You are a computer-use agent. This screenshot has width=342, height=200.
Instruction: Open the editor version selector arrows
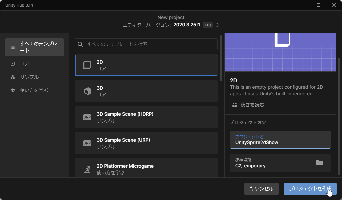(217, 25)
